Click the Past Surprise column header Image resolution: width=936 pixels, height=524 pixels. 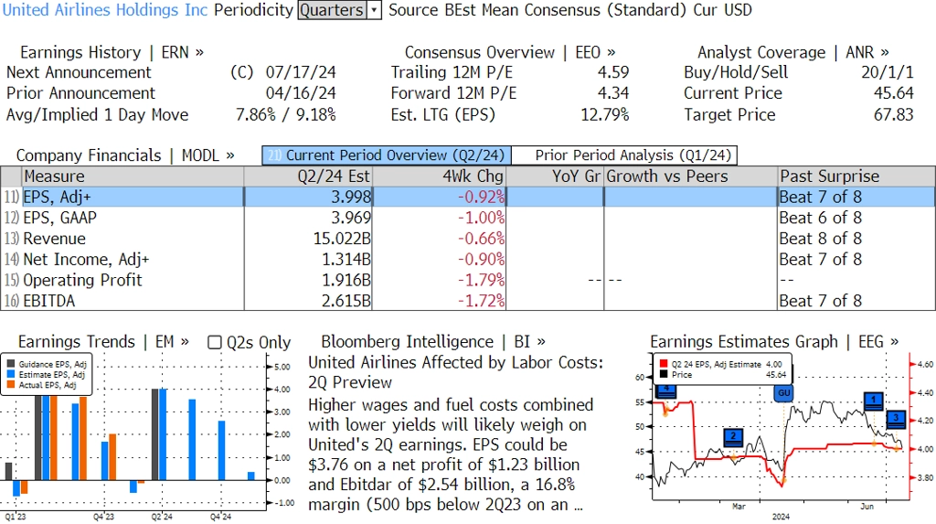(856, 176)
